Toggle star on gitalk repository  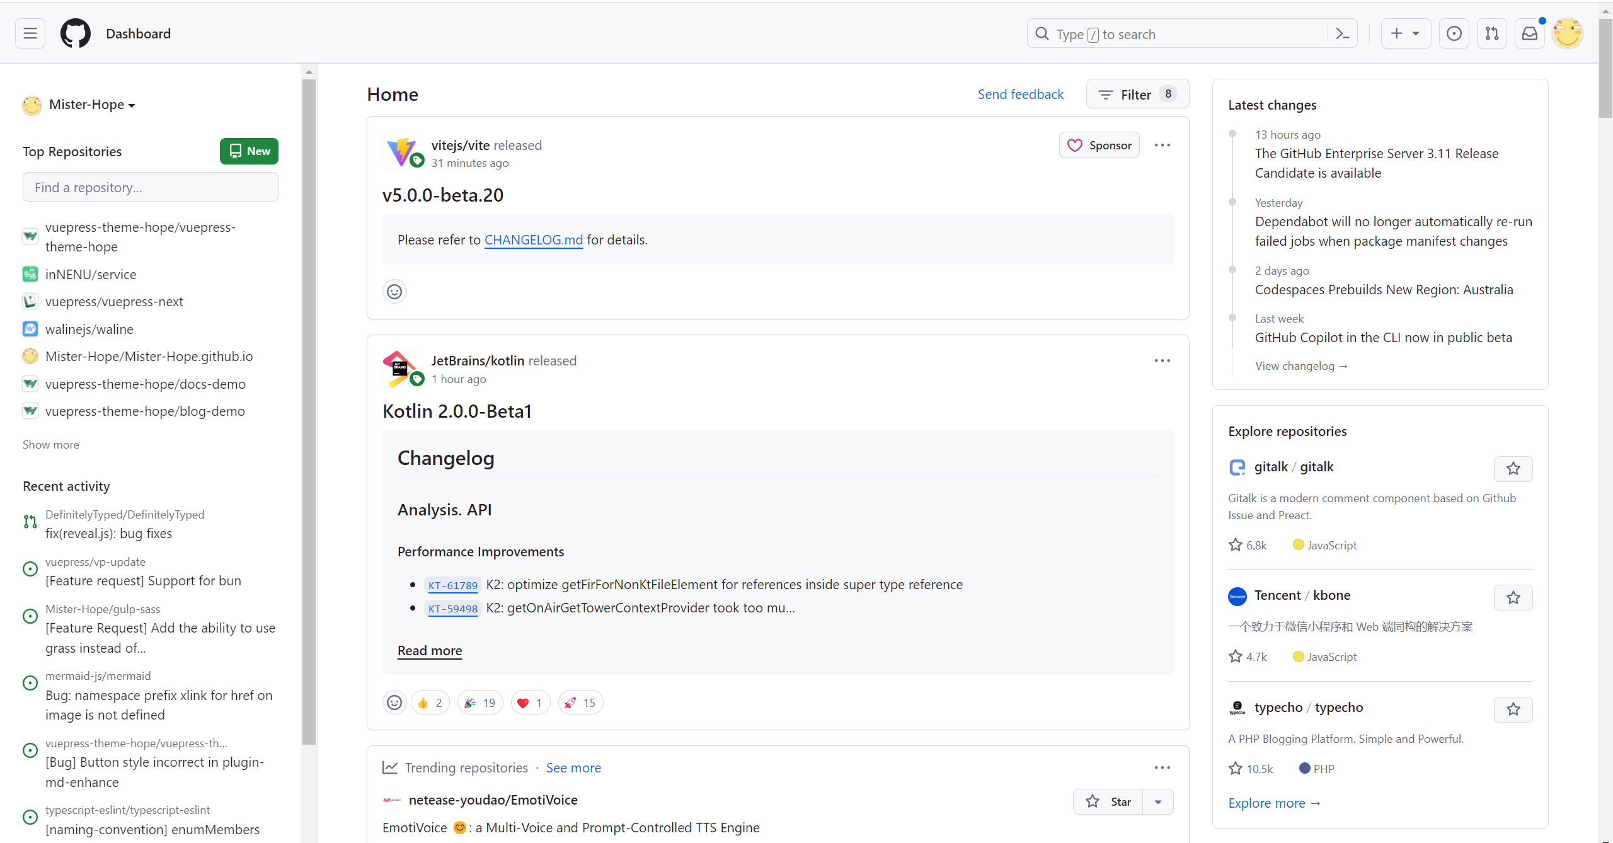tap(1513, 469)
